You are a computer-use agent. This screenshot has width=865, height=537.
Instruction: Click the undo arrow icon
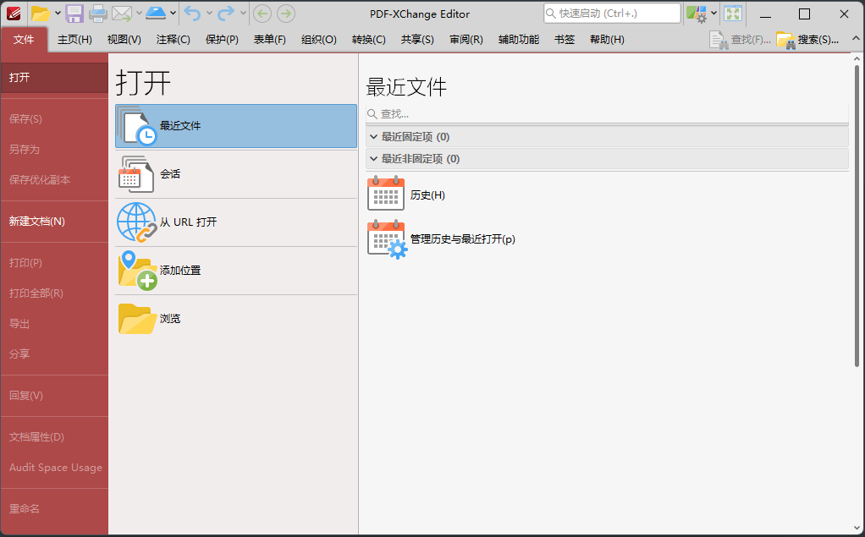click(192, 14)
